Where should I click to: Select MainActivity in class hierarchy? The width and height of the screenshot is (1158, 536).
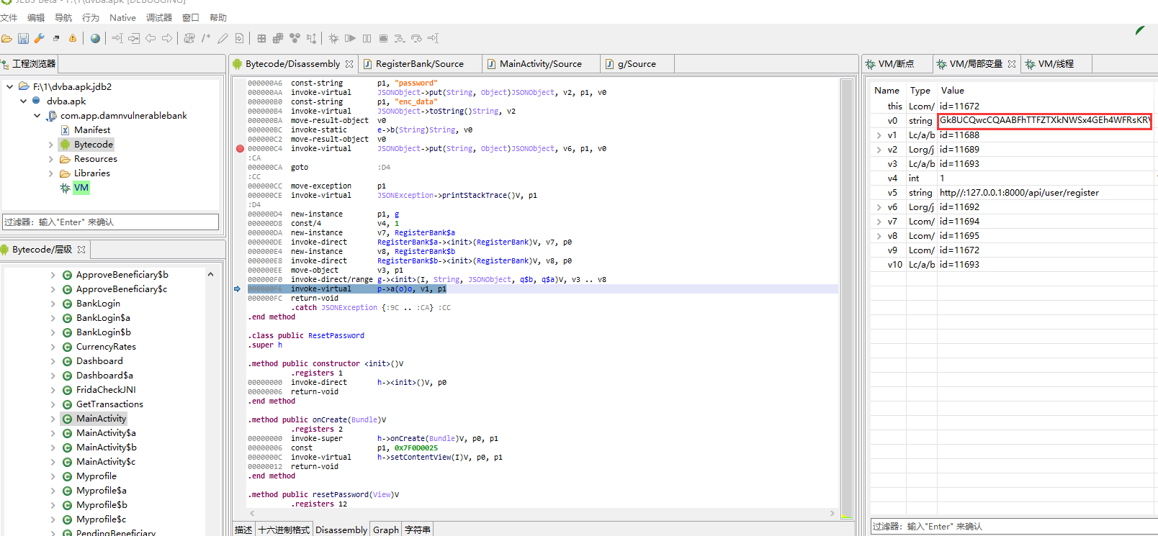coord(101,419)
